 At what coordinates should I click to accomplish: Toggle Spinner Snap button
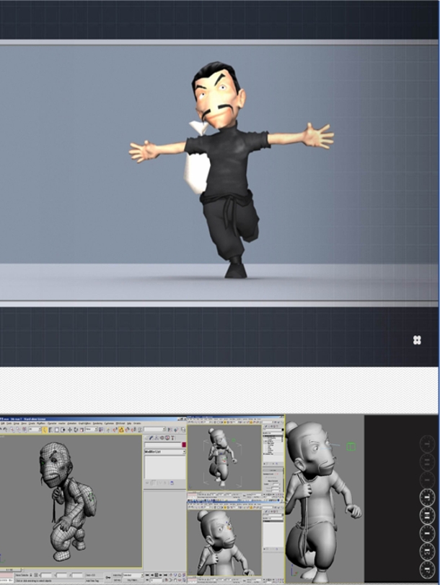[133, 430]
